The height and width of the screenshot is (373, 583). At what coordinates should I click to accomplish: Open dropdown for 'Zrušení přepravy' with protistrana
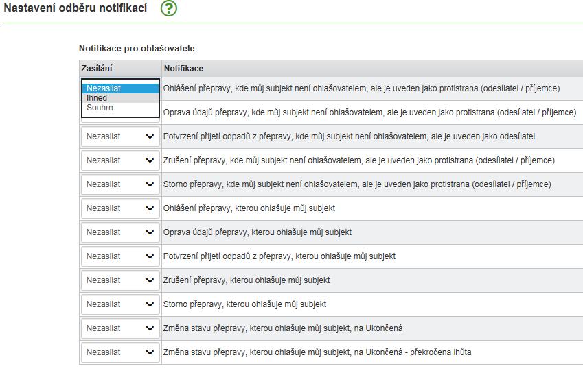point(120,160)
